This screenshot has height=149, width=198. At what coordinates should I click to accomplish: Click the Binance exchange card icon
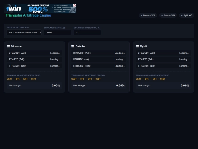[8, 46]
